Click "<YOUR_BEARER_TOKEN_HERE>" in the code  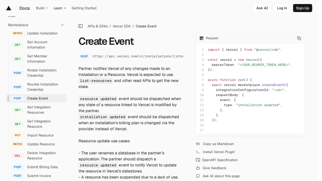pyautogui.click(x=264, y=65)
